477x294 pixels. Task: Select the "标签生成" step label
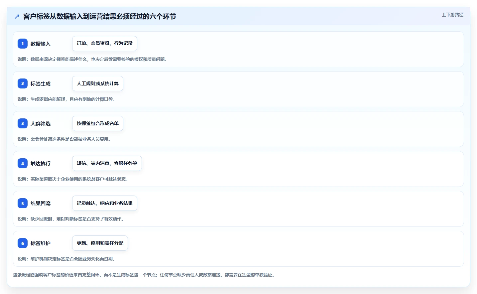(41, 83)
